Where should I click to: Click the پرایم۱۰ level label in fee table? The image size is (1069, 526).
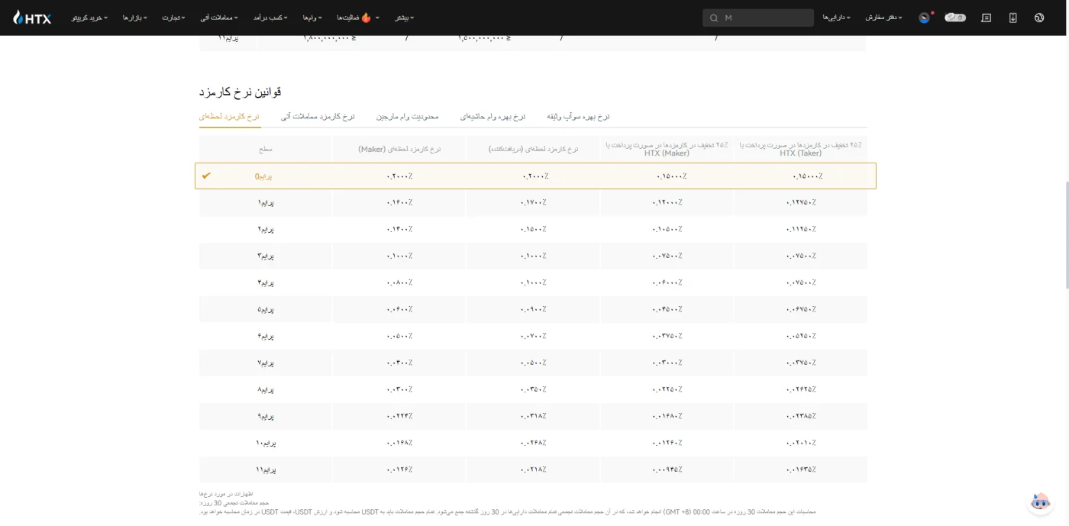coord(265,443)
